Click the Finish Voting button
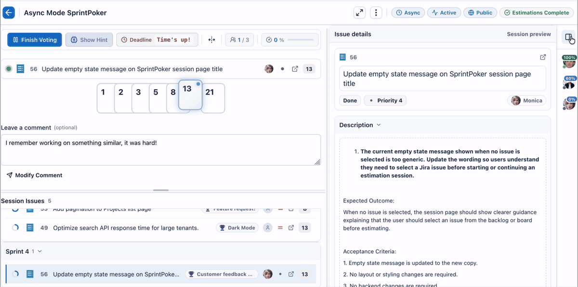The image size is (578, 287). click(x=35, y=40)
